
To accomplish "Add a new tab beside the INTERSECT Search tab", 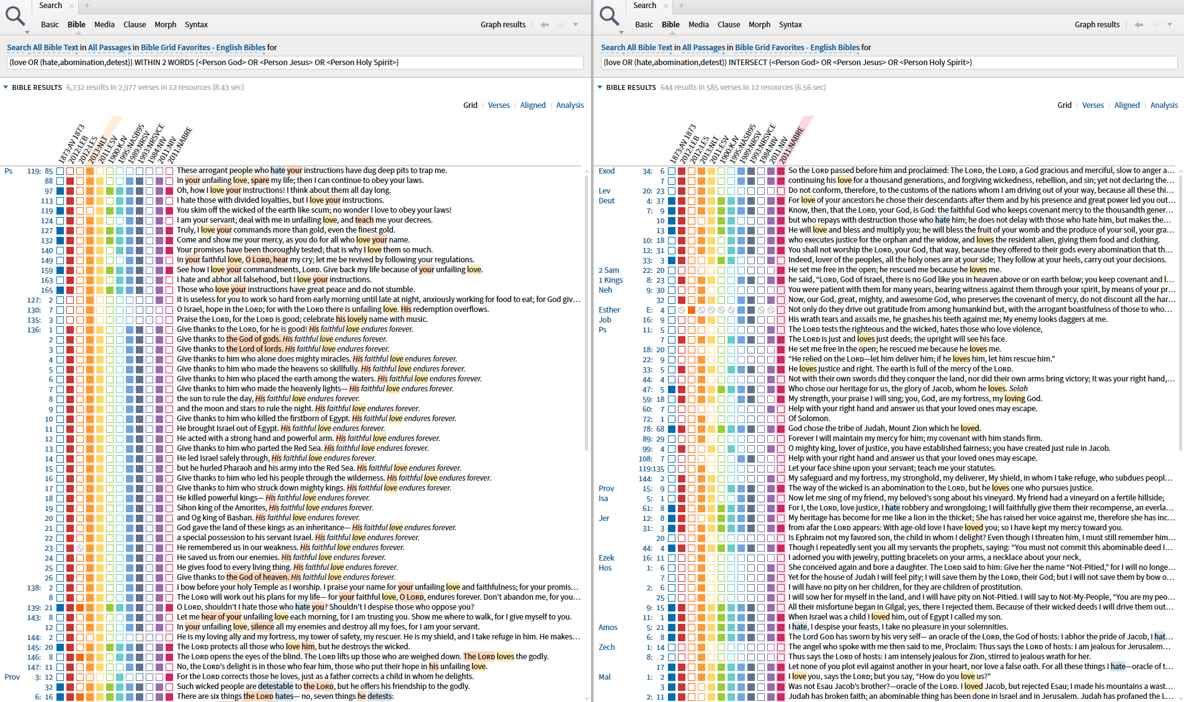I will [x=681, y=6].
